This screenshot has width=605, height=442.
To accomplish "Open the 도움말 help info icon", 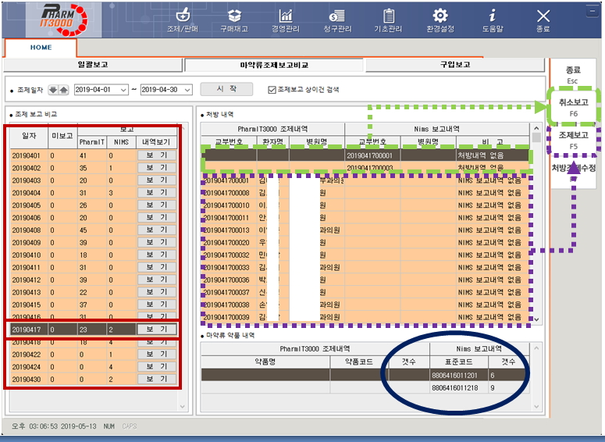I will click(493, 20).
